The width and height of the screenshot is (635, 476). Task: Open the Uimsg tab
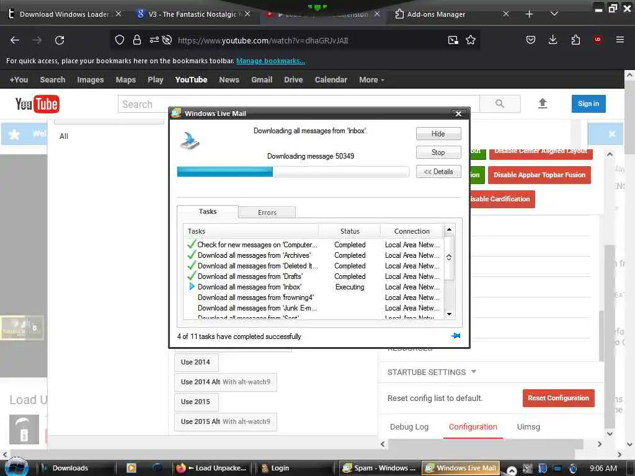(x=528, y=426)
